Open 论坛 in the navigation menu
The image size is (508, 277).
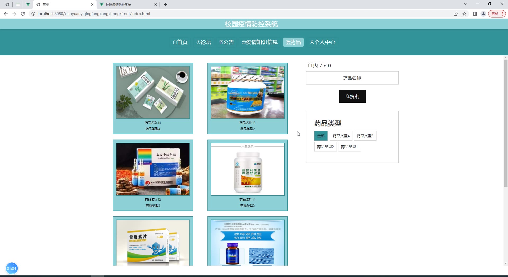coord(204,42)
